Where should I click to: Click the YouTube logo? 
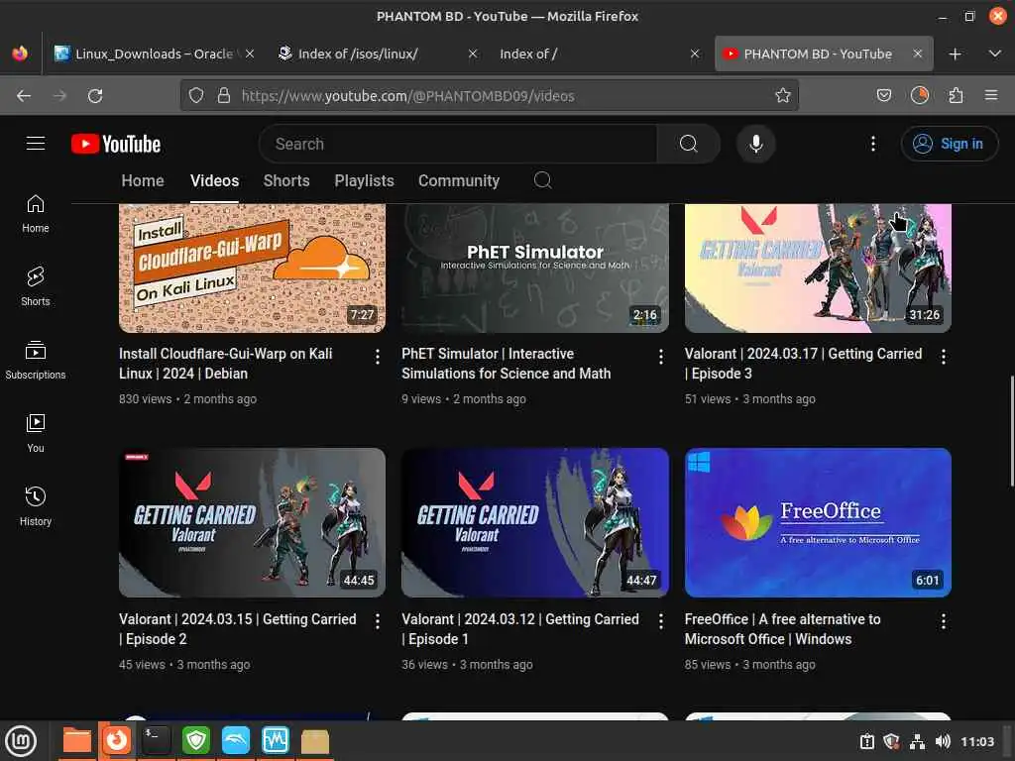click(116, 144)
